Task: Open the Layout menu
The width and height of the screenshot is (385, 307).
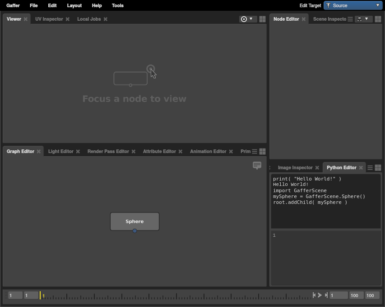Action: [x=74, y=5]
